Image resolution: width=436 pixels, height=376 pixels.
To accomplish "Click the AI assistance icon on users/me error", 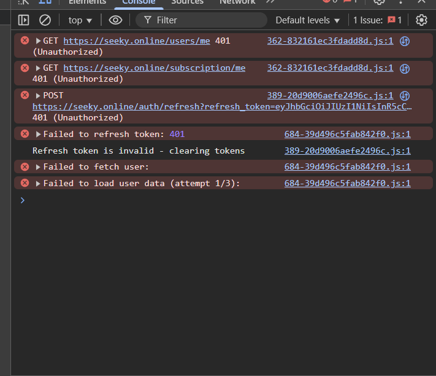I will (405, 41).
